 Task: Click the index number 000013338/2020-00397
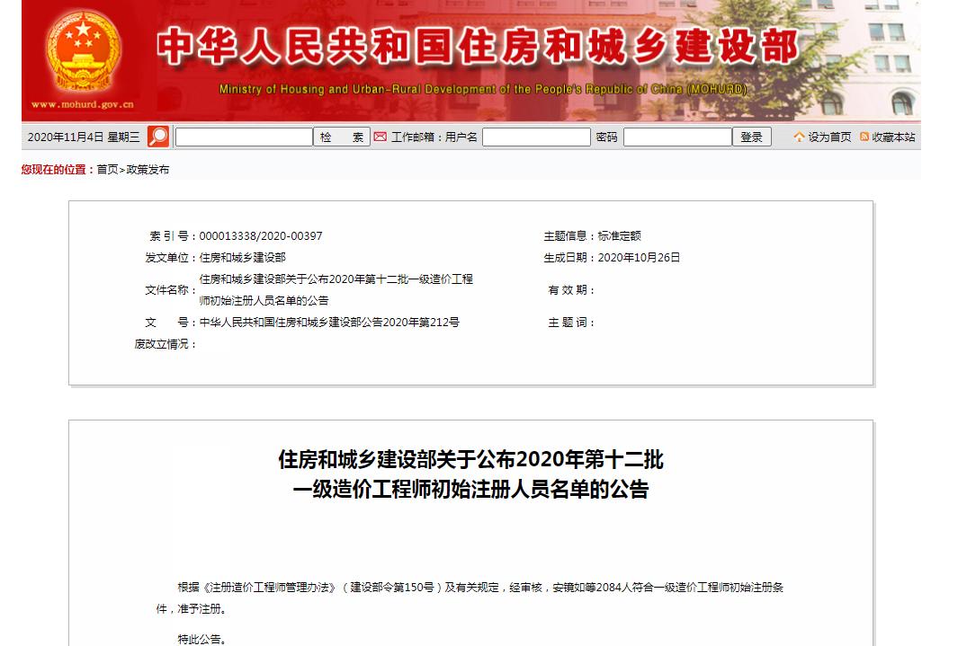pos(261,236)
